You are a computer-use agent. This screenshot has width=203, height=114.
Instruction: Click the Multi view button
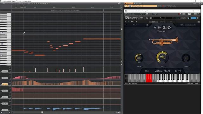183,18
